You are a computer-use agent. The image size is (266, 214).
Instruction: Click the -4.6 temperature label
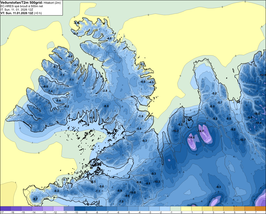coord(70,56)
